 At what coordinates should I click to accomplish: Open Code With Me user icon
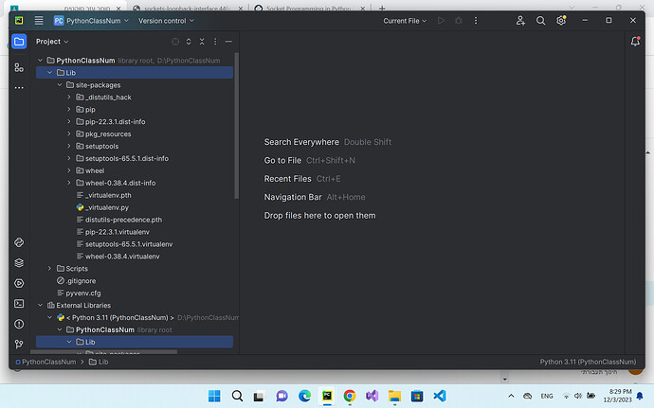(520, 21)
